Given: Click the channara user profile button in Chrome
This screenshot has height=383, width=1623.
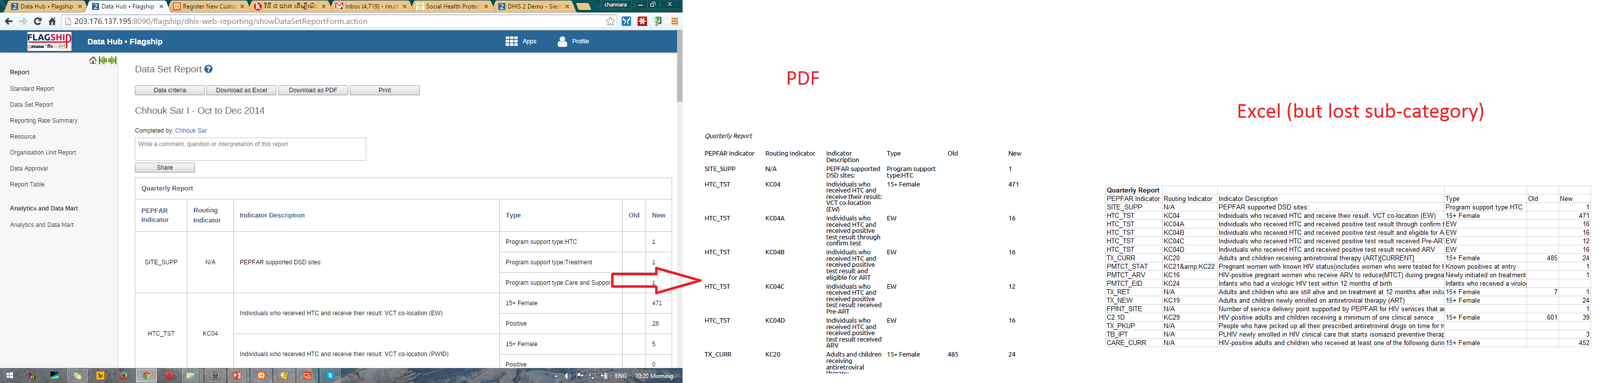Looking at the screenshot, I should (x=616, y=4).
